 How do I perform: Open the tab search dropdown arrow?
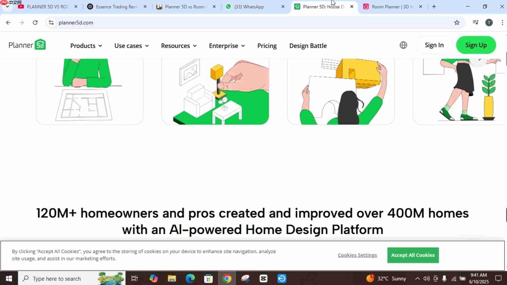tap(7, 7)
